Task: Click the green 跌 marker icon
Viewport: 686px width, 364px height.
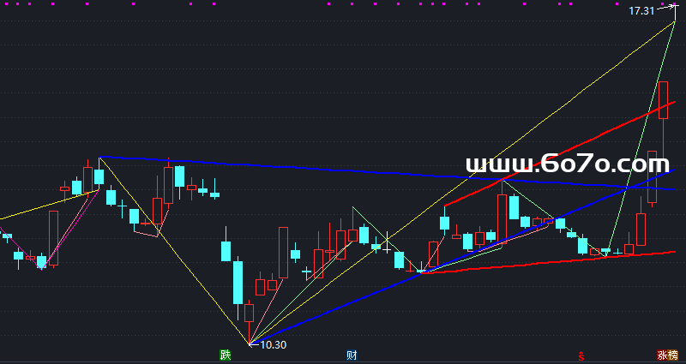Action: (226, 355)
